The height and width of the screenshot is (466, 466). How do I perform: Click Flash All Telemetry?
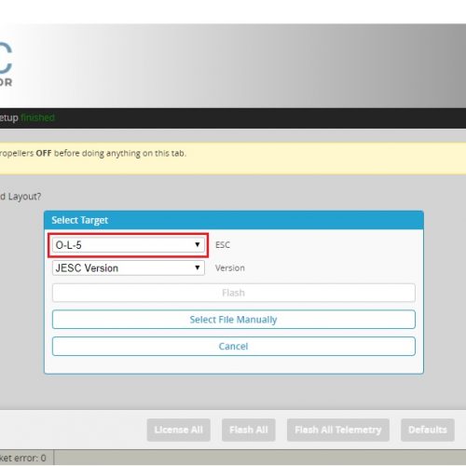coord(338,430)
